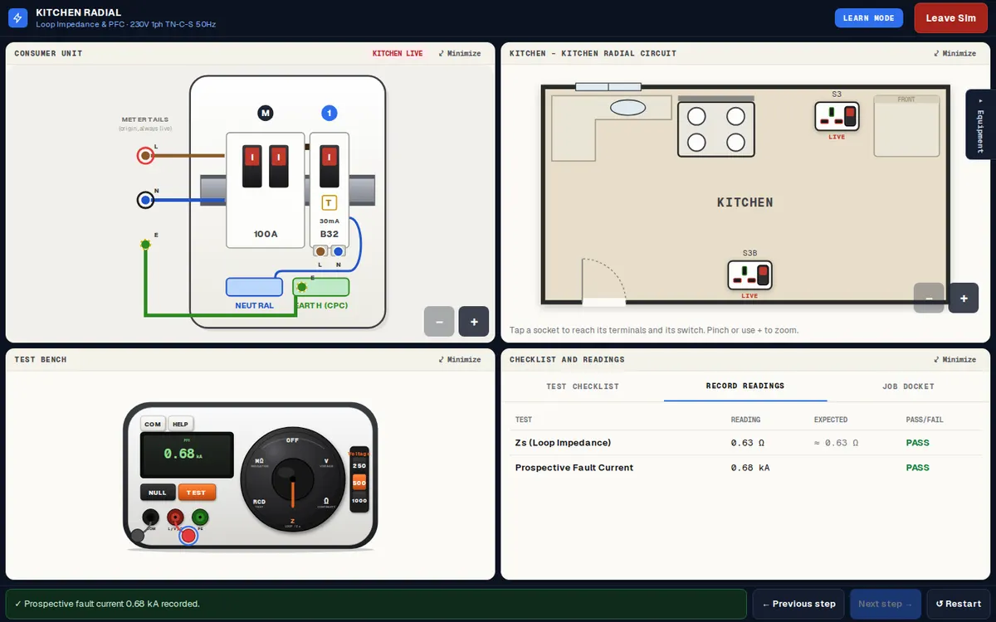Click the Prospective Fault Current row label
The width and height of the screenshot is (996, 622).
tap(574, 468)
